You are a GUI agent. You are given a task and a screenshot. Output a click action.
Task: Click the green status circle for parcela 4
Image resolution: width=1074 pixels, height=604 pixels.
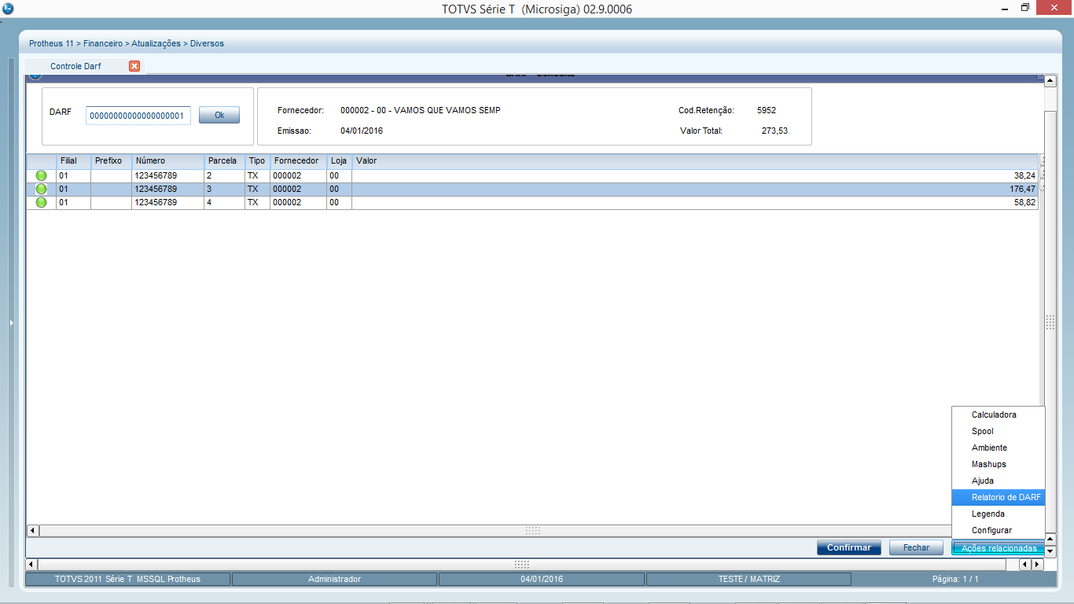point(41,203)
